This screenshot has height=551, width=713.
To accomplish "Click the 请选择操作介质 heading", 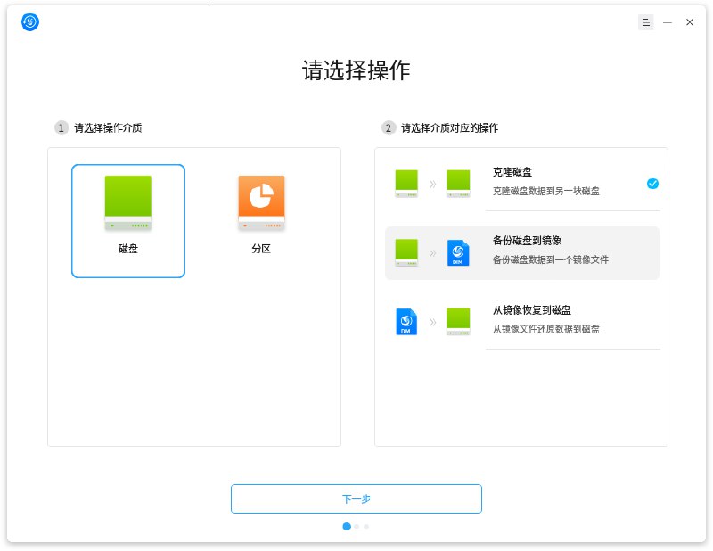I will coord(108,128).
